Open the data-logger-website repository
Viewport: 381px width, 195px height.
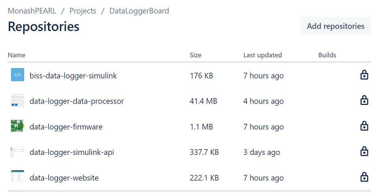click(64, 178)
